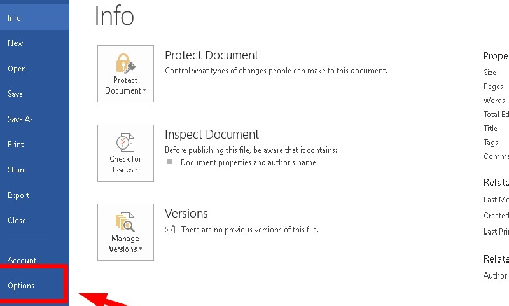509x306 pixels.
Task: Click the Title property field
Action: click(490, 129)
